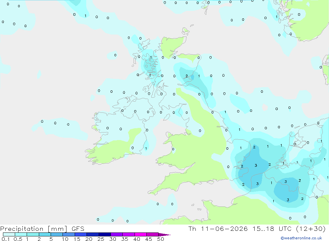Pick the 1–2 mm legend color swatch
Viewport: 329px width, 241px height.
33,234
